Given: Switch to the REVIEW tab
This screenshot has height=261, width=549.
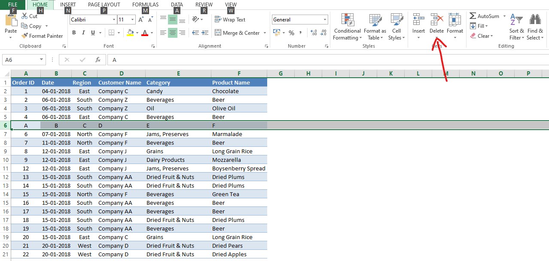Looking at the screenshot, I should pos(204,5).
